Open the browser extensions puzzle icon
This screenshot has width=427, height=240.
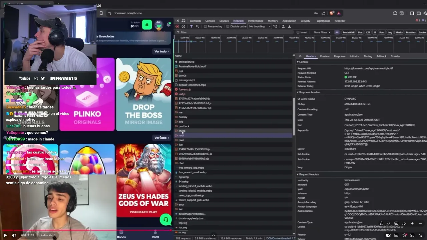395,13
